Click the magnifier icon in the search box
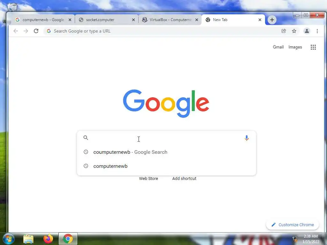The height and width of the screenshot is (245, 327). [86, 138]
